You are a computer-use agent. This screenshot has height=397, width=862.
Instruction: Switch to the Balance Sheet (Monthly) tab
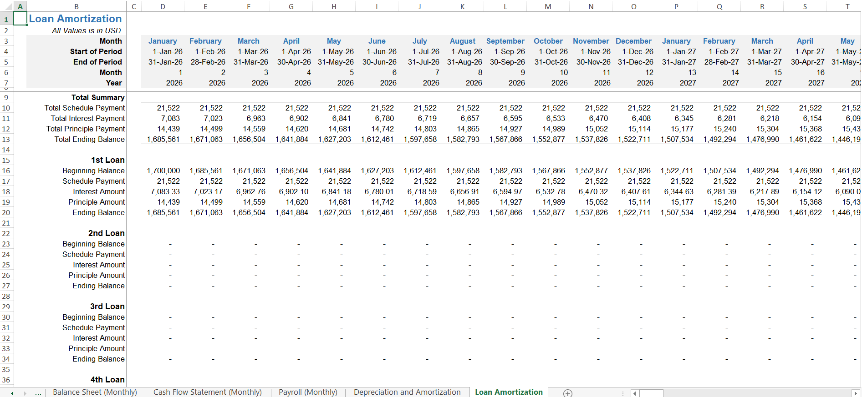(x=95, y=392)
